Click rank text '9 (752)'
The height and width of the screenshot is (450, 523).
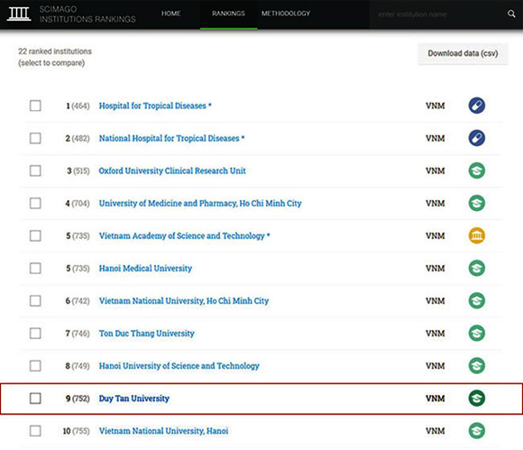tap(78, 399)
